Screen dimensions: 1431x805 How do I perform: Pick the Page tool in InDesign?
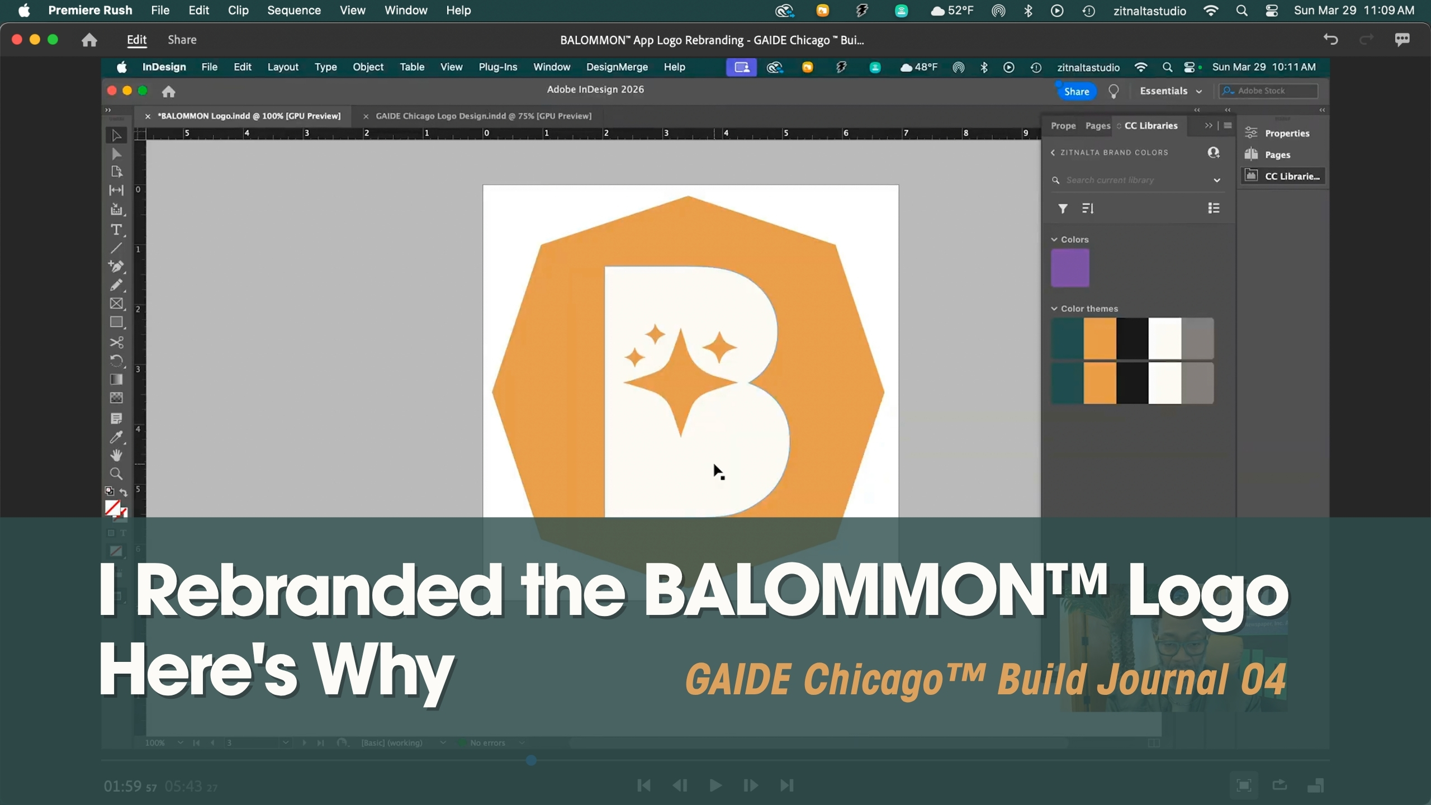(116, 172)
